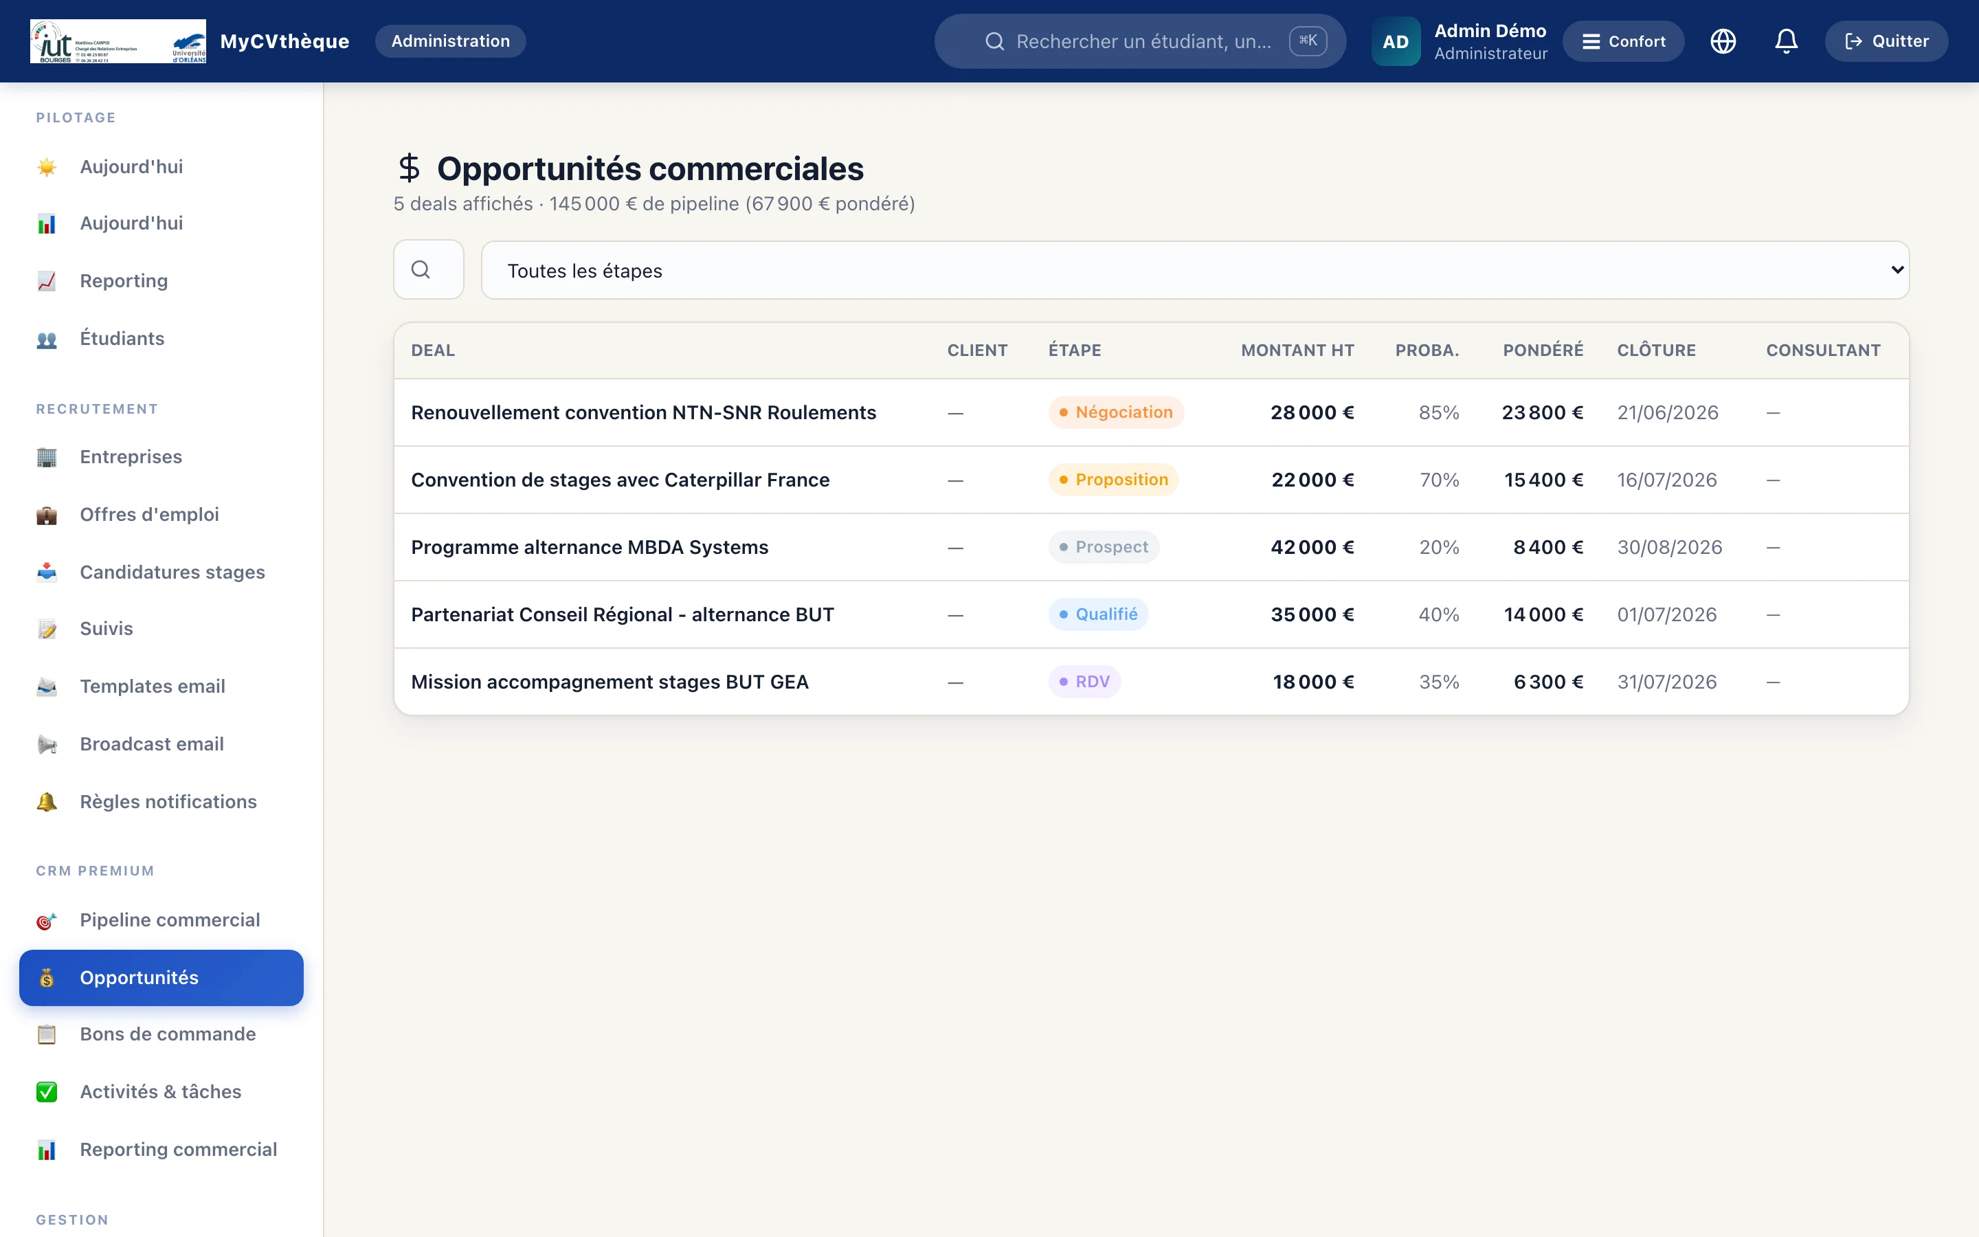Viewport: 1979px width, 1237px height.
Task: Open the Toutes les étapes dropdown
Action: pyautogui.click(x=1195, y=270)
